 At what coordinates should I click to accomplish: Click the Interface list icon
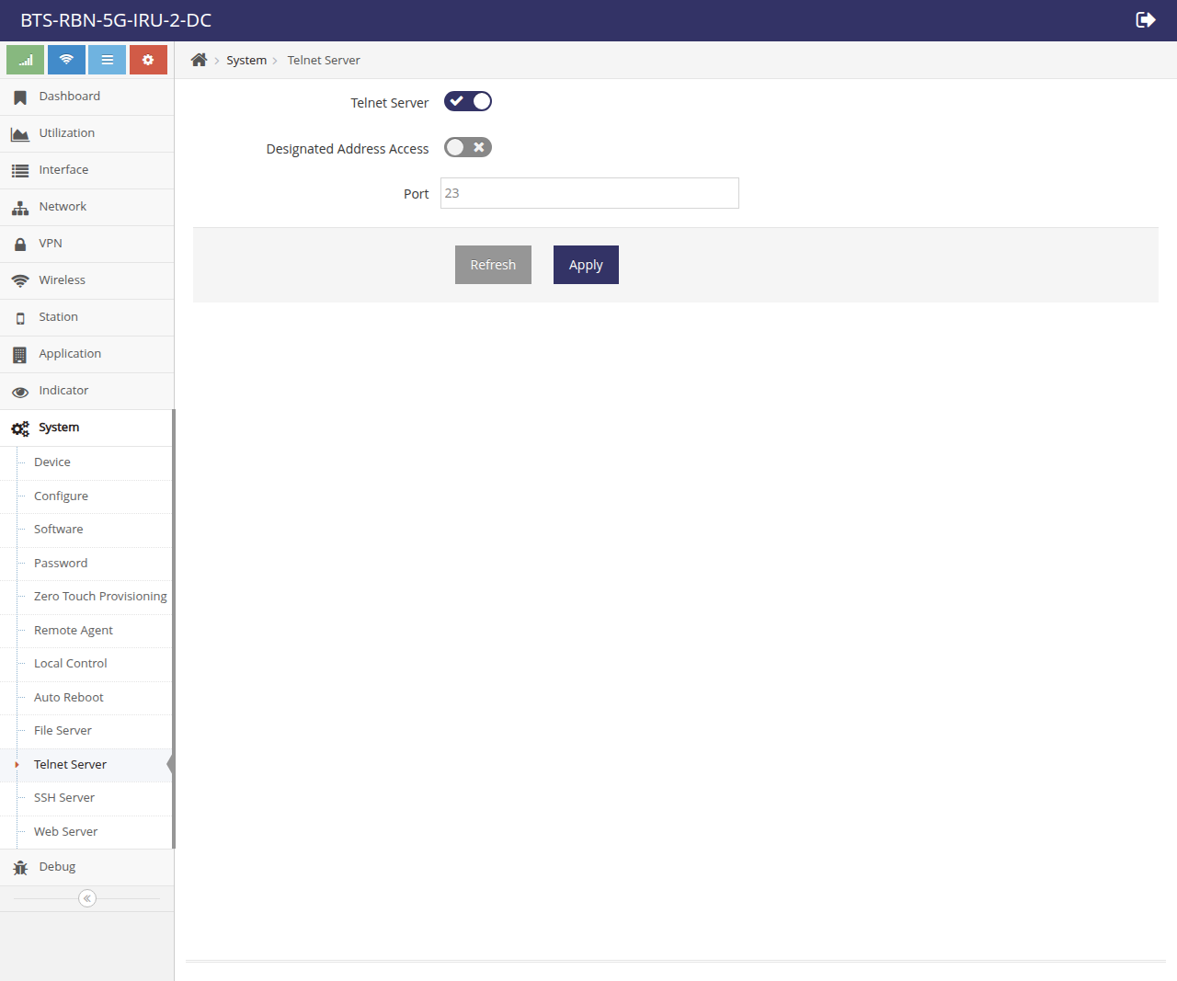(20, 171)
